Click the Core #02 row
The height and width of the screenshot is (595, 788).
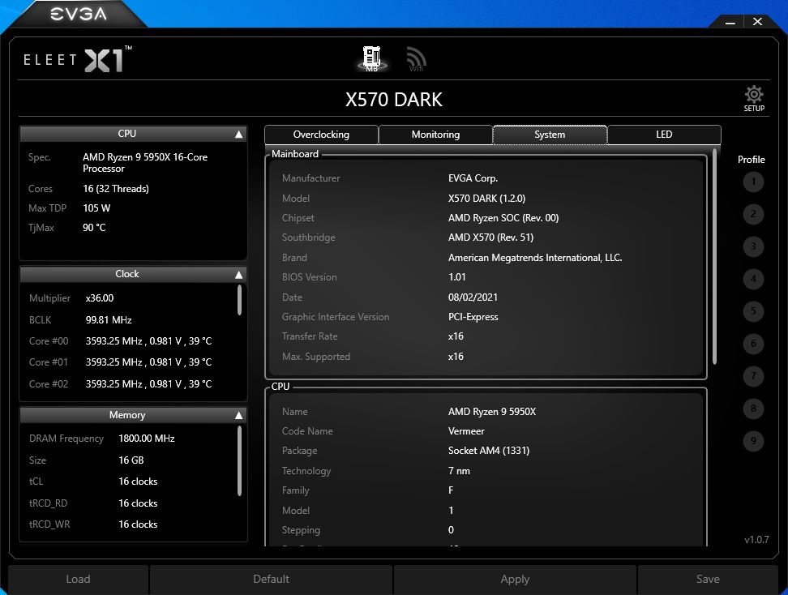pyautogui.click(x=121, y=384)
